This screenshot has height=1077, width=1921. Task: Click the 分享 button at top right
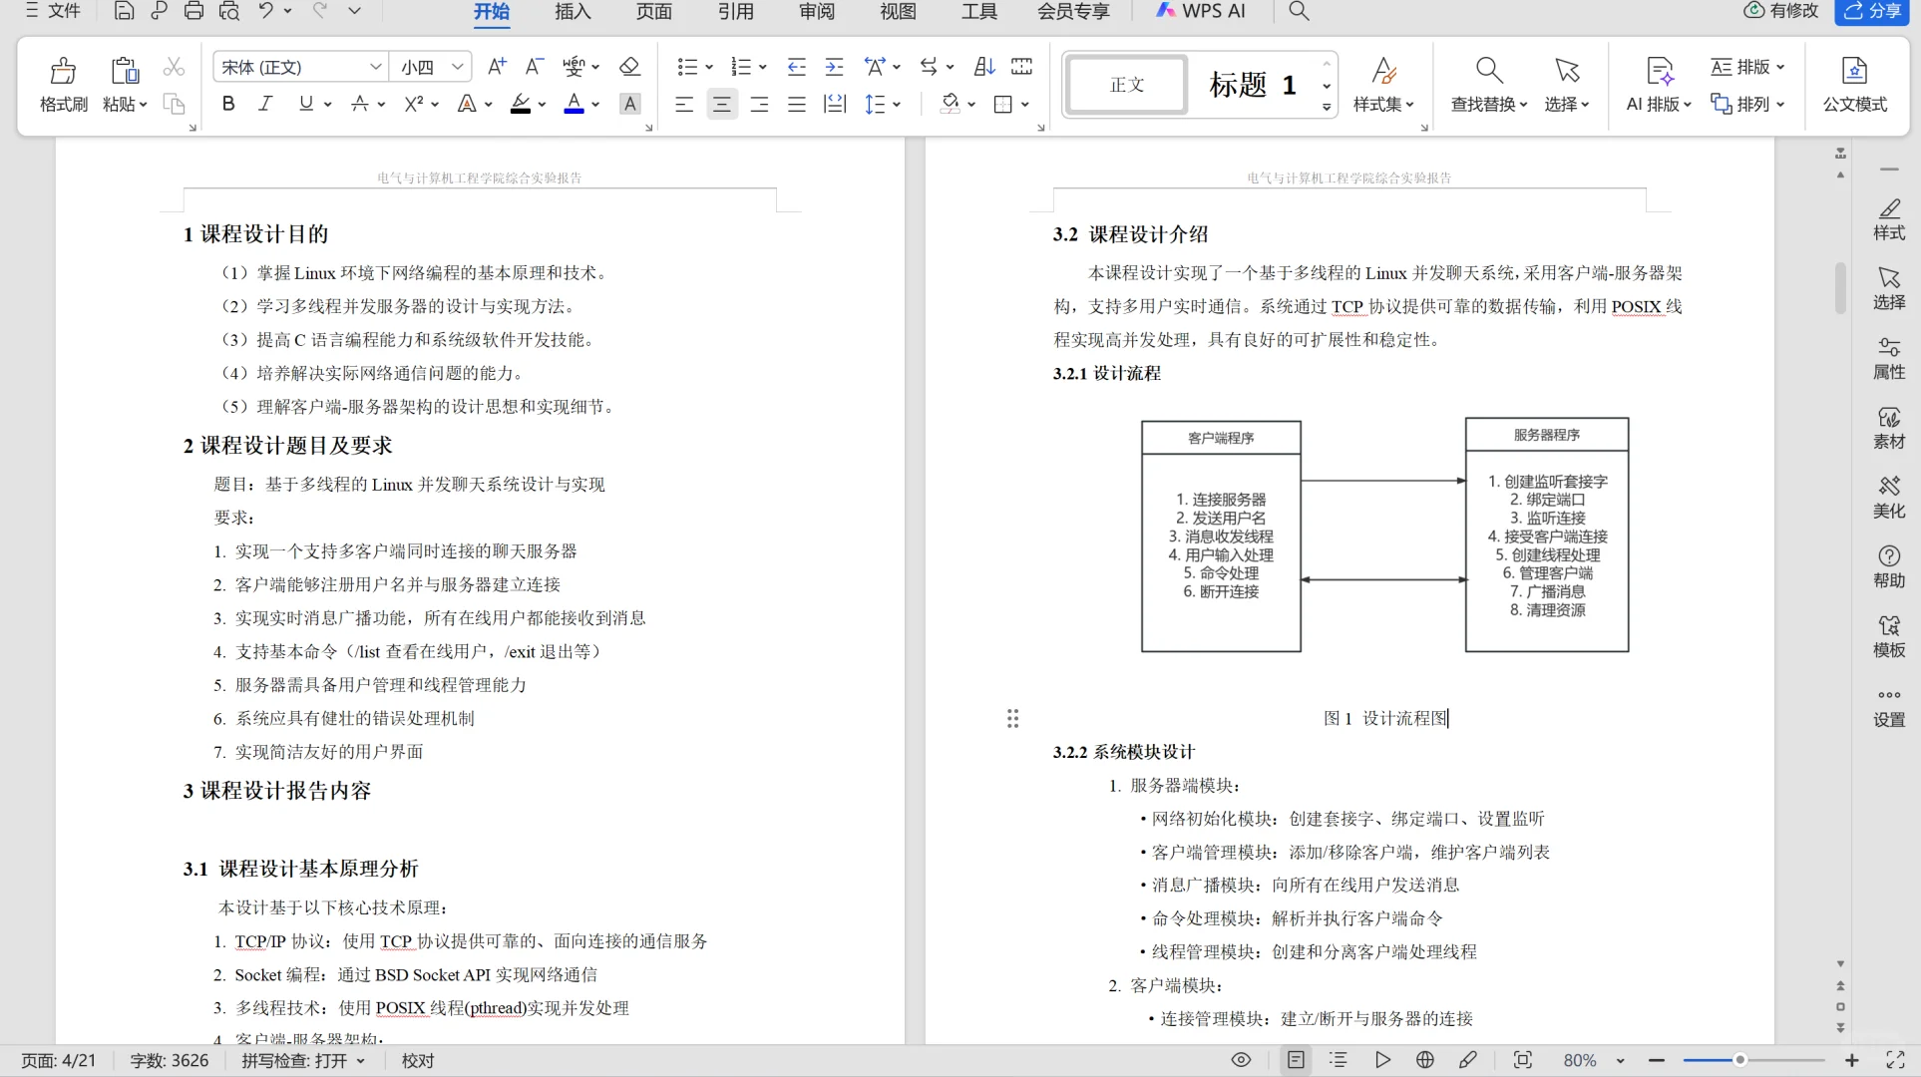[x=1872, y=12]
